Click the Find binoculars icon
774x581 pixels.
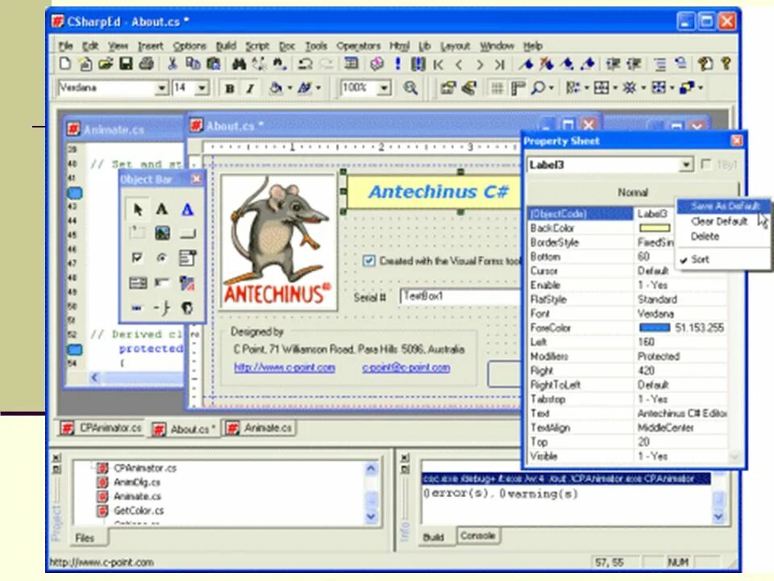(x=239, y=64)
